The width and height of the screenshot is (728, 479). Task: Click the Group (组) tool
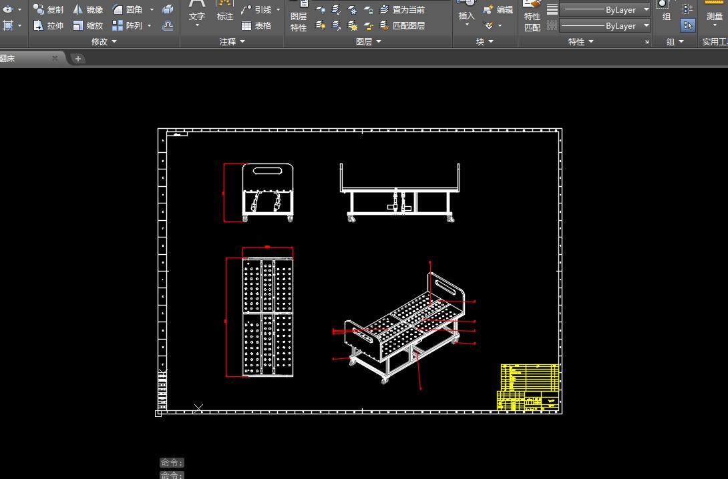pos(667,11)
